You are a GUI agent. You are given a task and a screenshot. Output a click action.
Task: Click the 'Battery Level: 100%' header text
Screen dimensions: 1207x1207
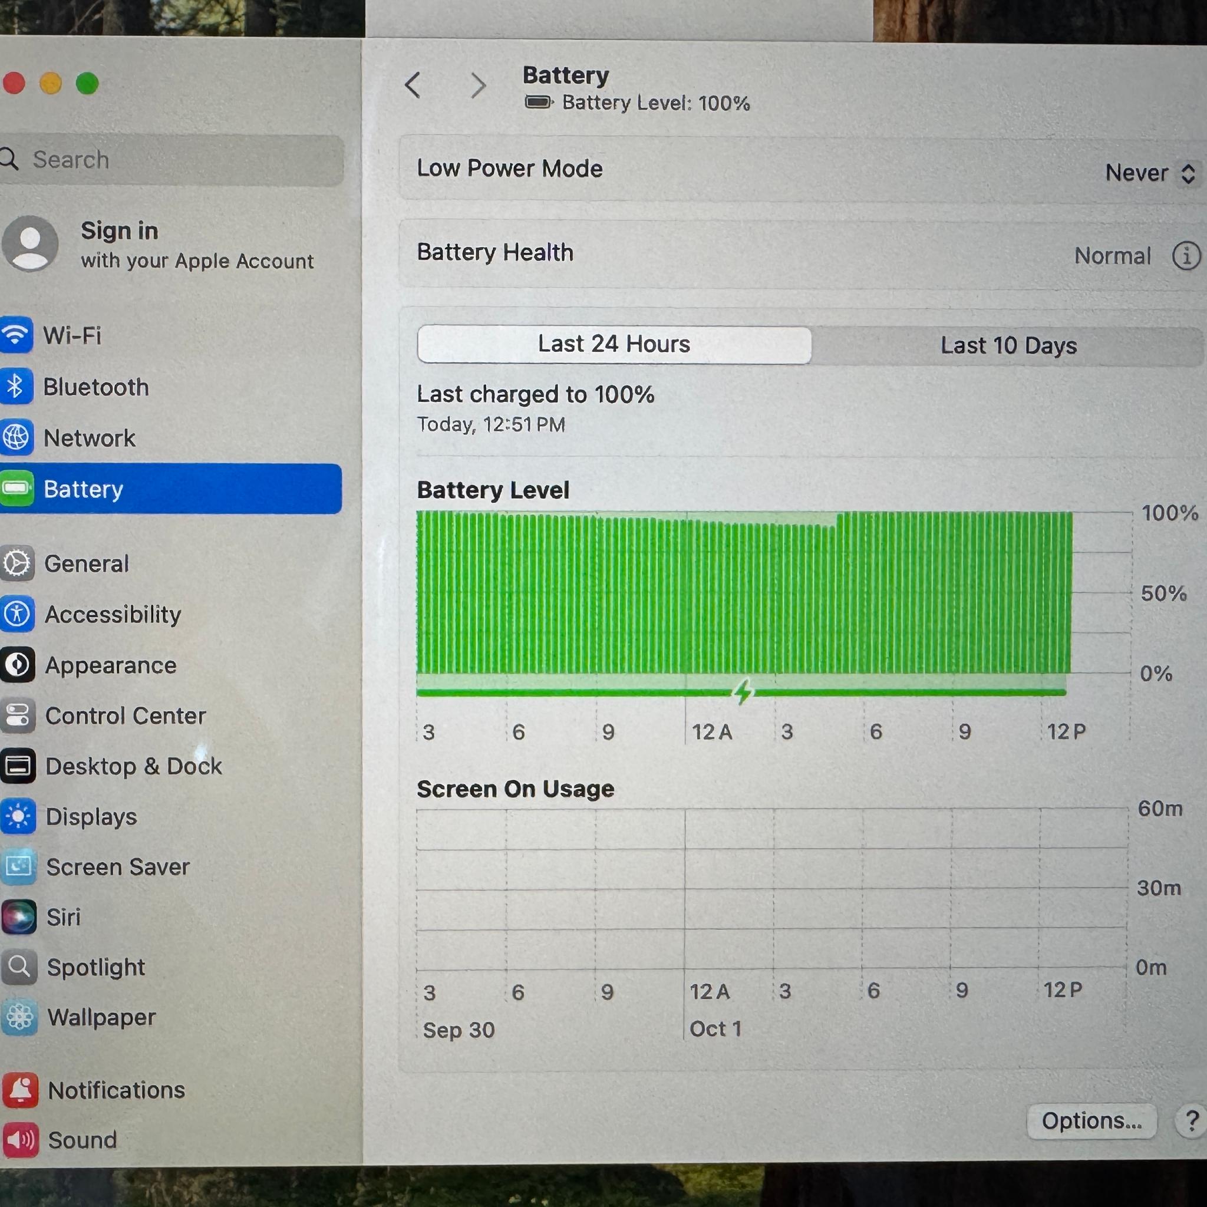pos(656,103)
